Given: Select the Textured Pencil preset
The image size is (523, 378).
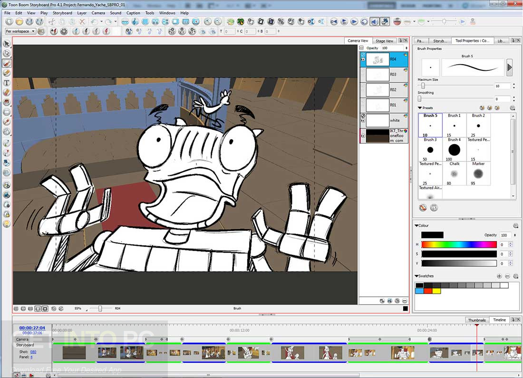Looking at the screenshot, I should tap(478, 149).
